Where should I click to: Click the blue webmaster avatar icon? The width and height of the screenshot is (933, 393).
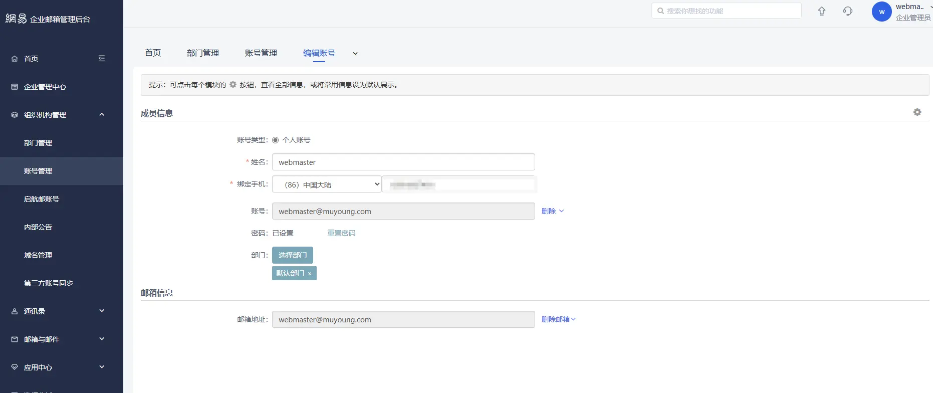coord(881,12)
